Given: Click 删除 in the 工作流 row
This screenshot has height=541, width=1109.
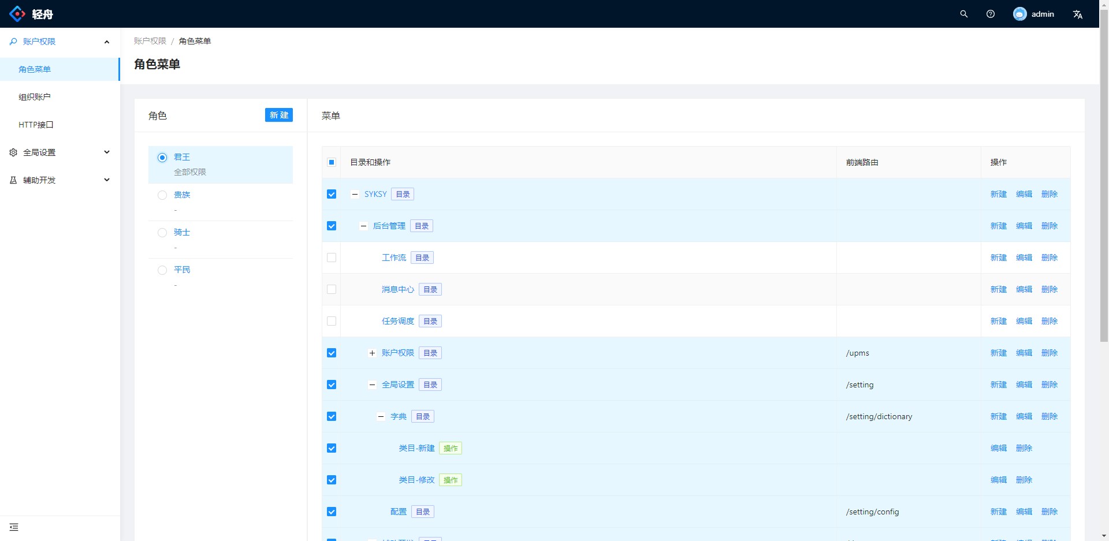Looking at the screenshot, I should coord(1050,258).
